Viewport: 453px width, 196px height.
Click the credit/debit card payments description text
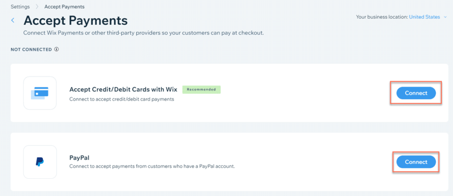coord(122,99)
